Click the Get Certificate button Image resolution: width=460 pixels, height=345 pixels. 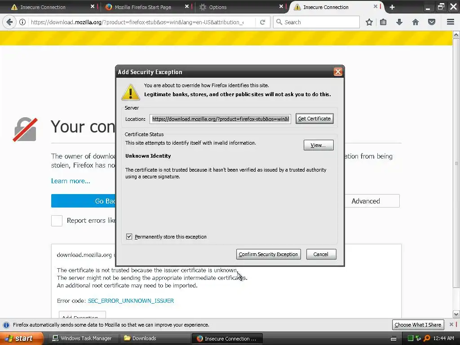314,119
